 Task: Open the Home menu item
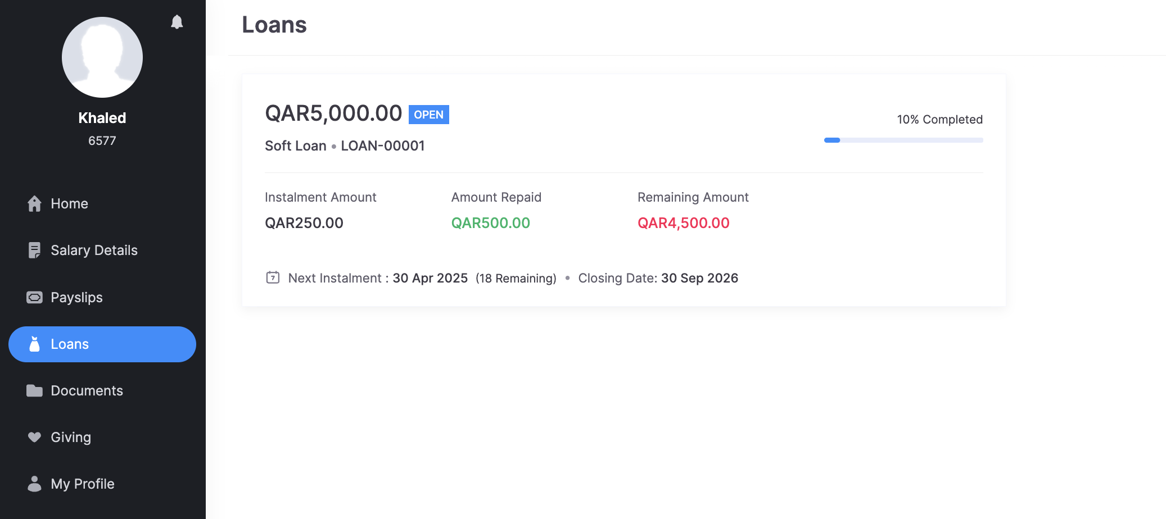[x=69, y=203]
